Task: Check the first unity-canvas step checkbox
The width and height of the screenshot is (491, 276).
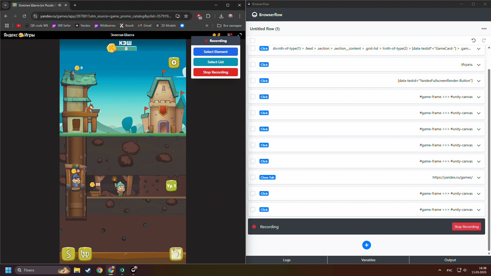Action: tap(253, 97)
